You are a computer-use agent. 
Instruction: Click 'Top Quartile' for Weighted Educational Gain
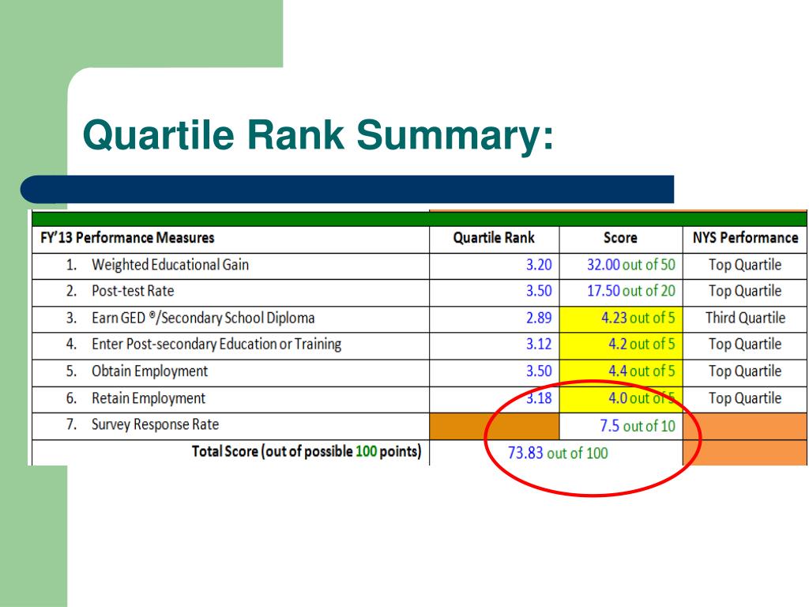pyautogui.click(x=745, y=265)
